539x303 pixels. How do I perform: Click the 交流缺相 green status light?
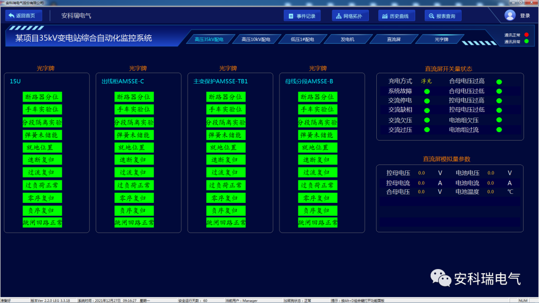[x=427, y=111]
